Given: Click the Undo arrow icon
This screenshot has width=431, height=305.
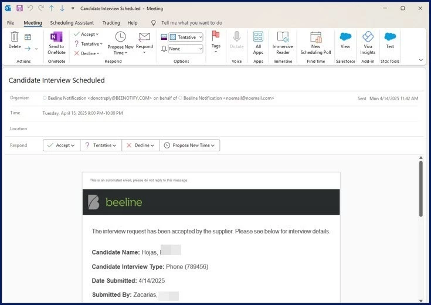Looking at the screenshot, I should (x=30, y=8).
